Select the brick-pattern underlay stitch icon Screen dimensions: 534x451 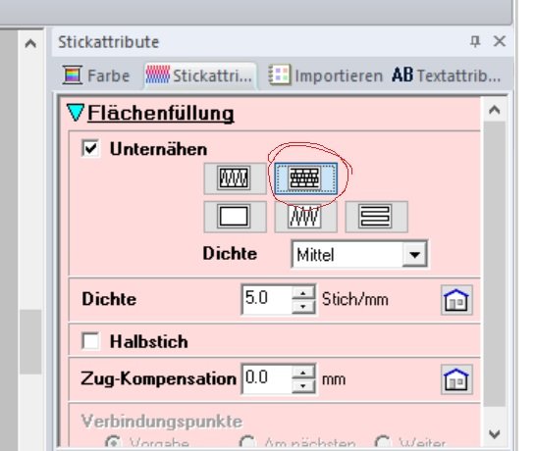306,178
